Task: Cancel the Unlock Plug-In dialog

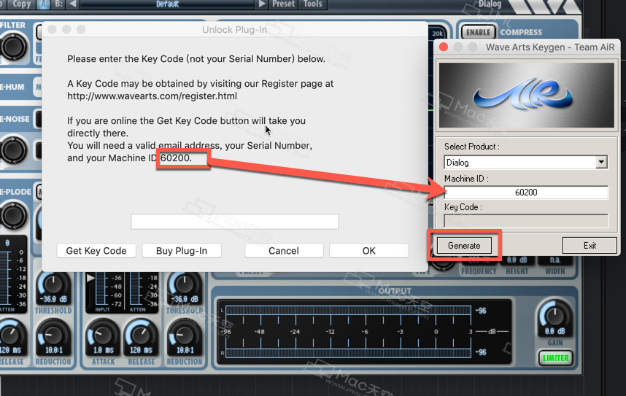Action: click(284, 251)
